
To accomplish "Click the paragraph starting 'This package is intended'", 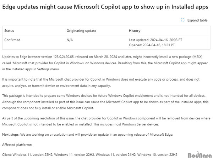I will click(x=105, y=102).
